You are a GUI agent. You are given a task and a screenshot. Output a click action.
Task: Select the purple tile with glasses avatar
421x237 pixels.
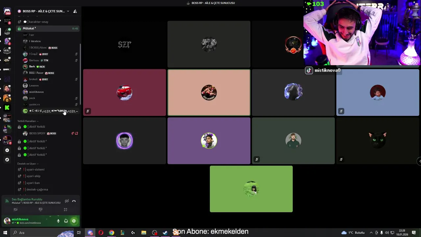click(209, 141)
